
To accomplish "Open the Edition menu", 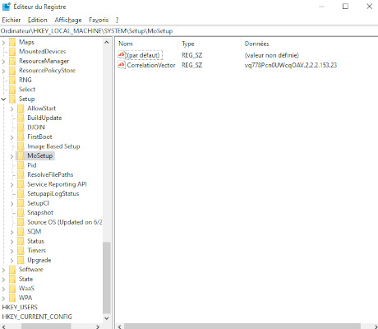I will tap(38, 20).
